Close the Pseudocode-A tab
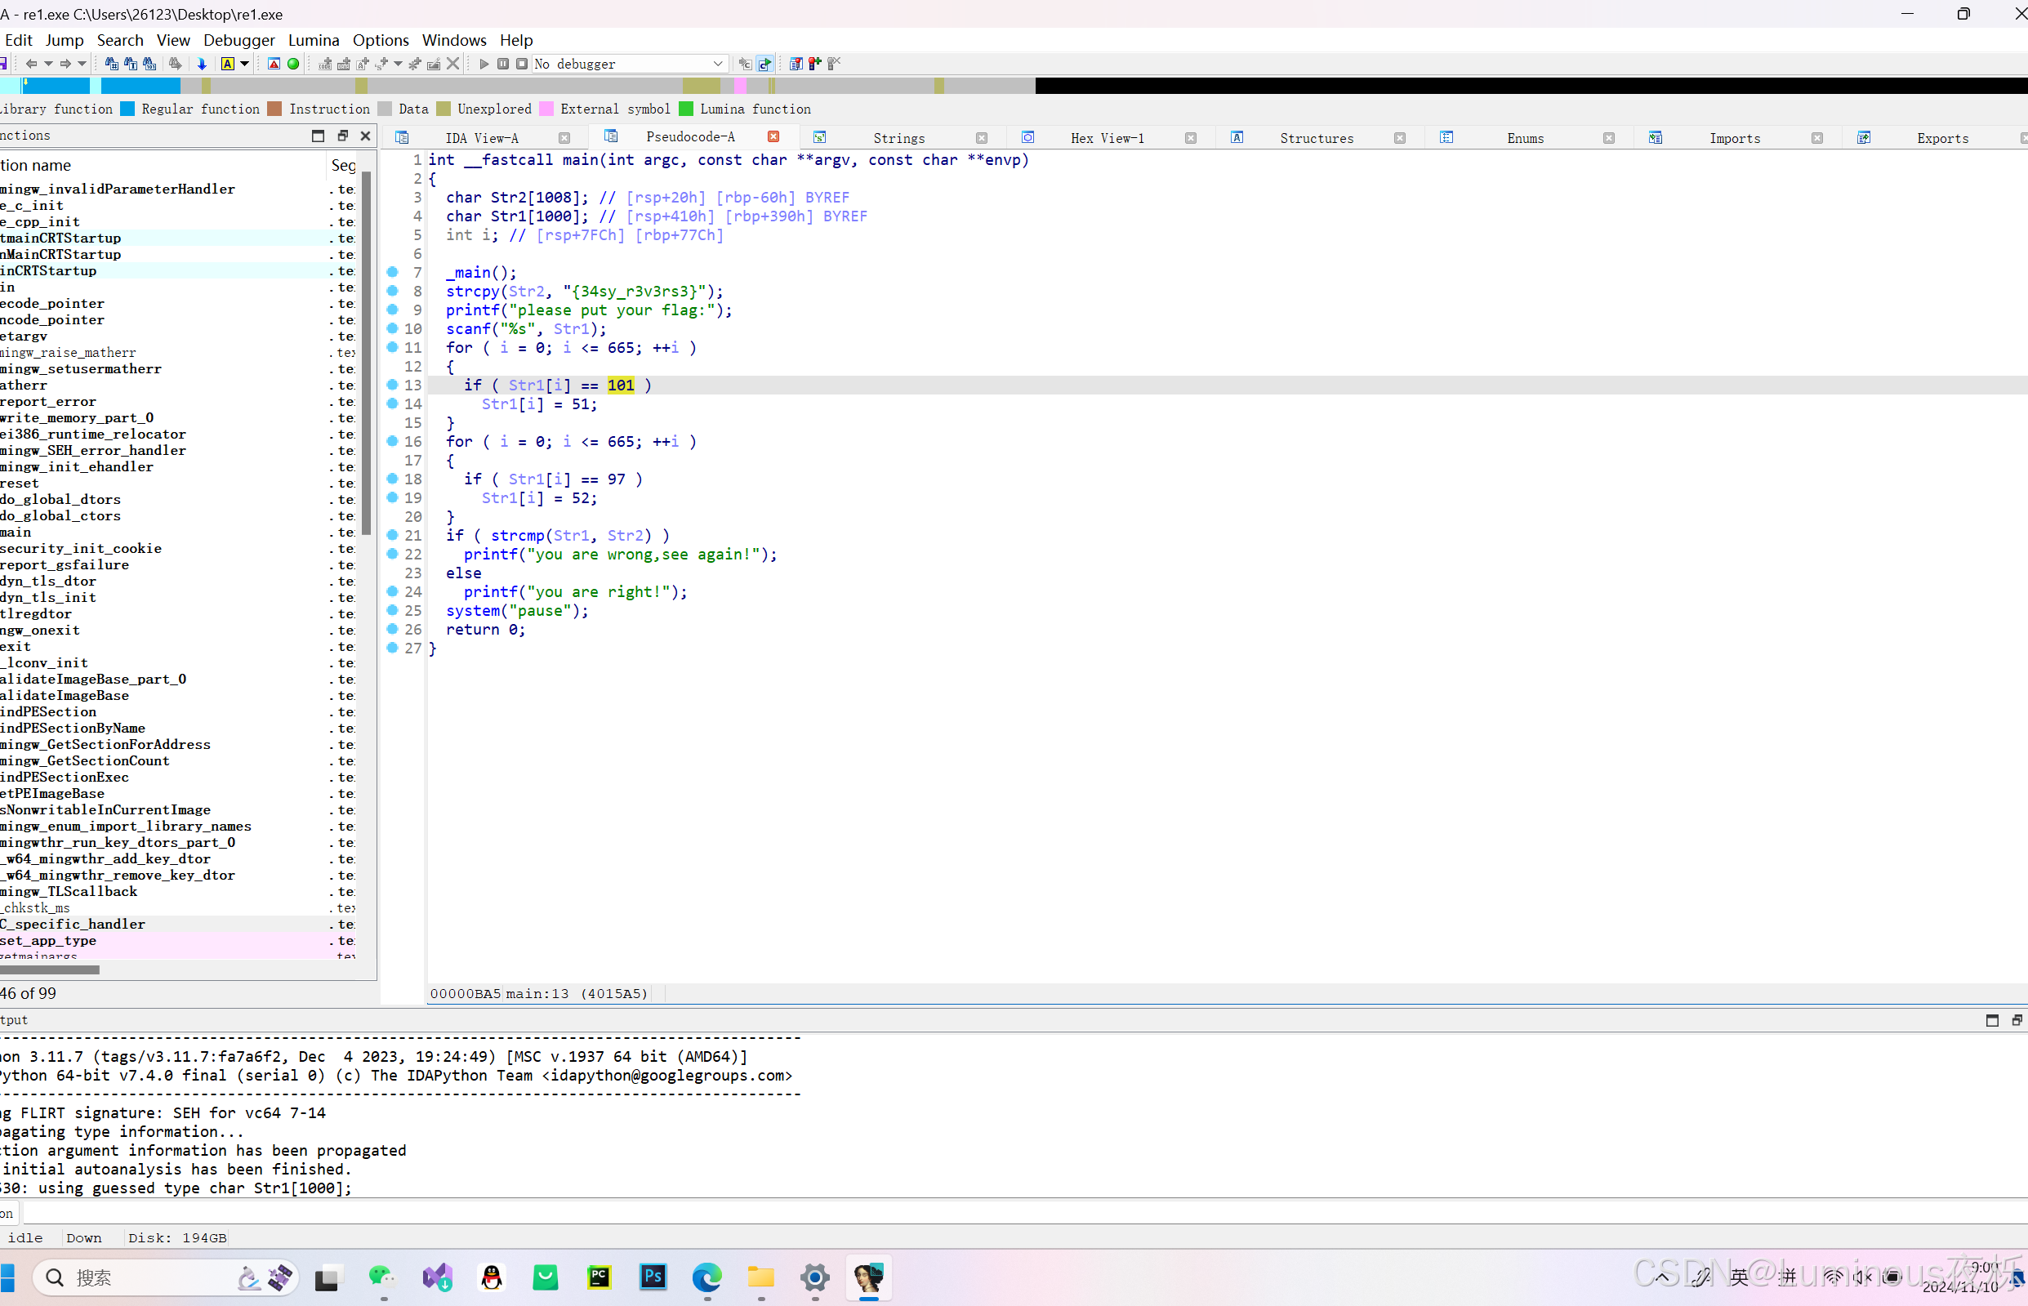2028x1306 pixels. click(773, 136)
